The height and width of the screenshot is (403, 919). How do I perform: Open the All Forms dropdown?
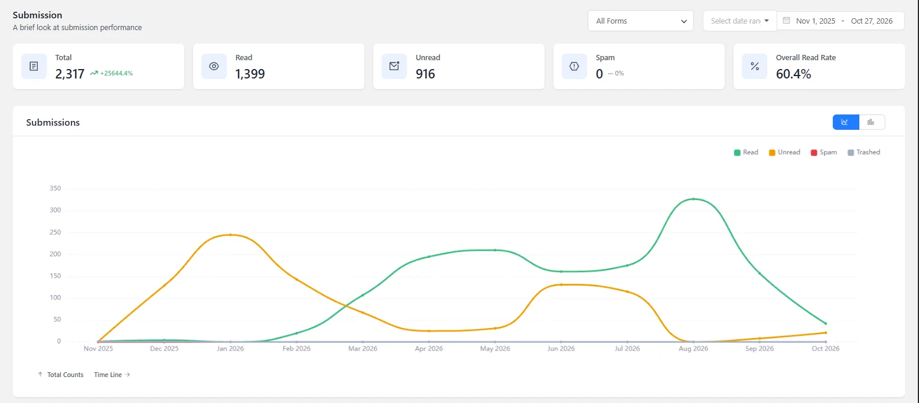640,21
